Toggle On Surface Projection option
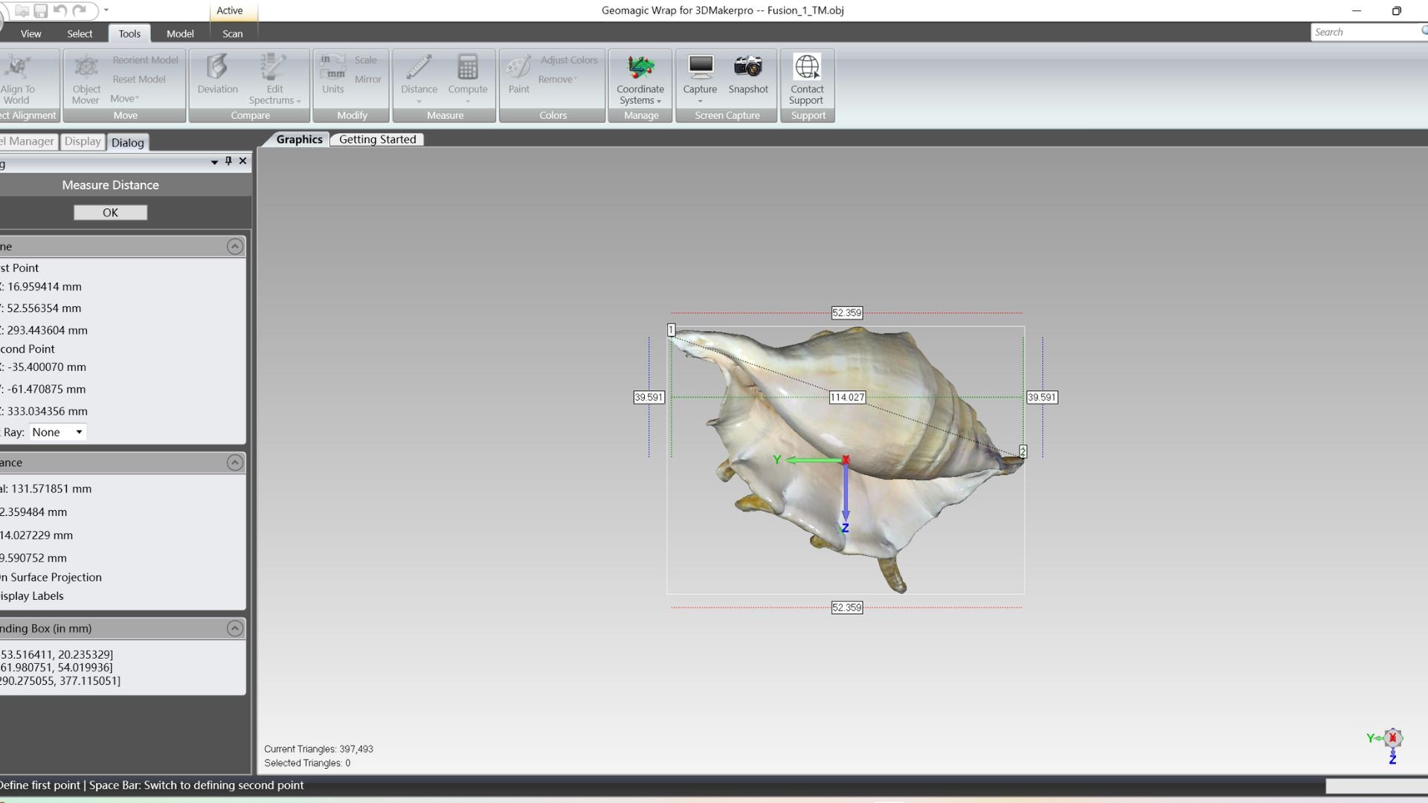Screen dimensions: 1428x803 [51, 578]
